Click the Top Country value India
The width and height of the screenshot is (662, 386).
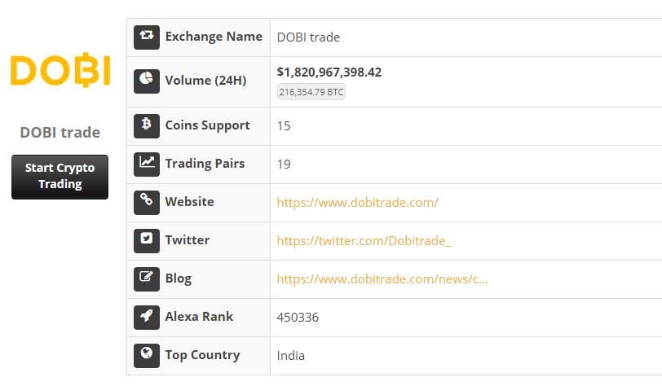(x=291, y=355)
